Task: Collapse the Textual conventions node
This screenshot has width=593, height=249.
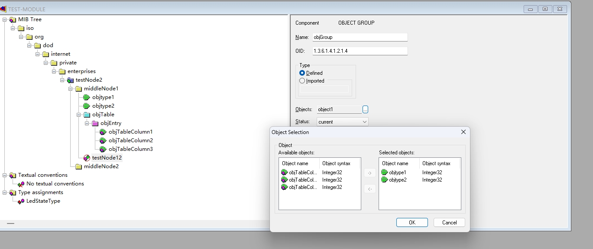Action: coord(5,175)
